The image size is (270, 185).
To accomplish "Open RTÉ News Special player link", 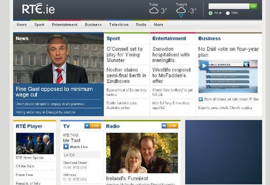I will (30, 158).
